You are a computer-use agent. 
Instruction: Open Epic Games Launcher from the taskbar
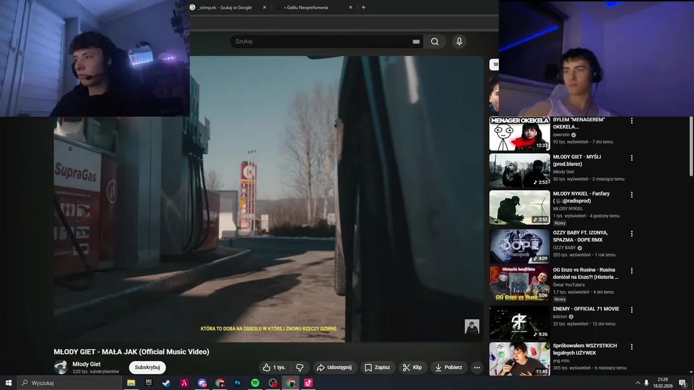tap(149, 383)
